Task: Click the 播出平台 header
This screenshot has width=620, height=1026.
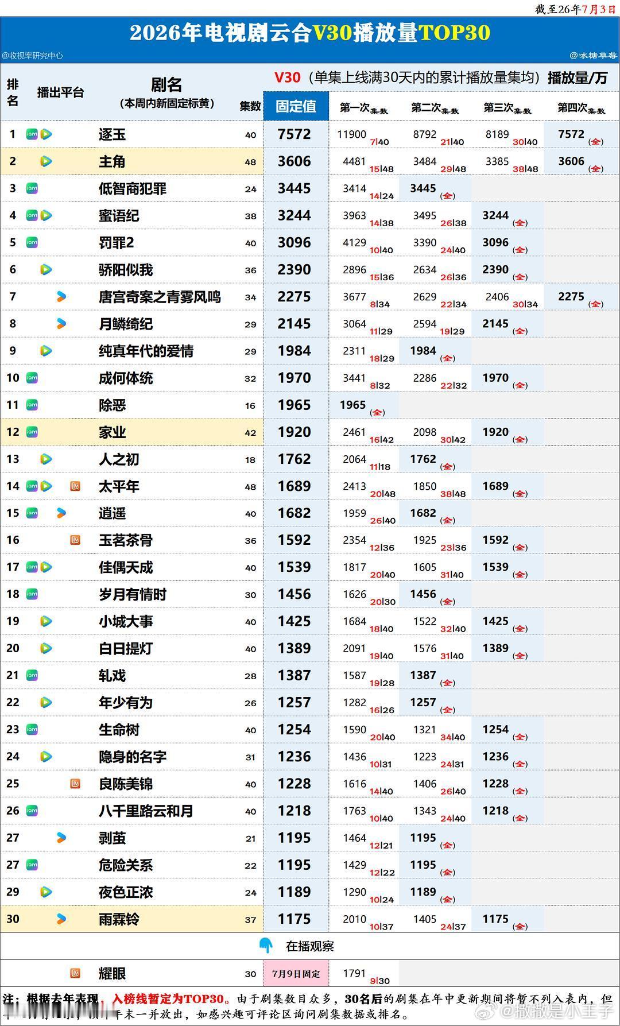Action: [x=60, y=92]
